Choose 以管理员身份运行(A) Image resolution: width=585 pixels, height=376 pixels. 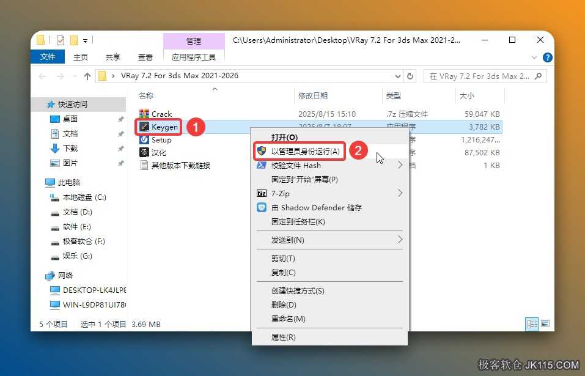coord(306,151)
